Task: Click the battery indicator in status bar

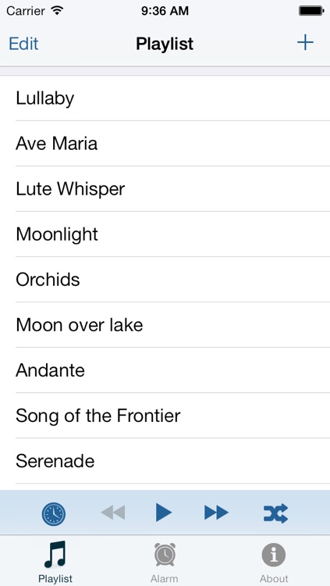Action: pos(311,11)
